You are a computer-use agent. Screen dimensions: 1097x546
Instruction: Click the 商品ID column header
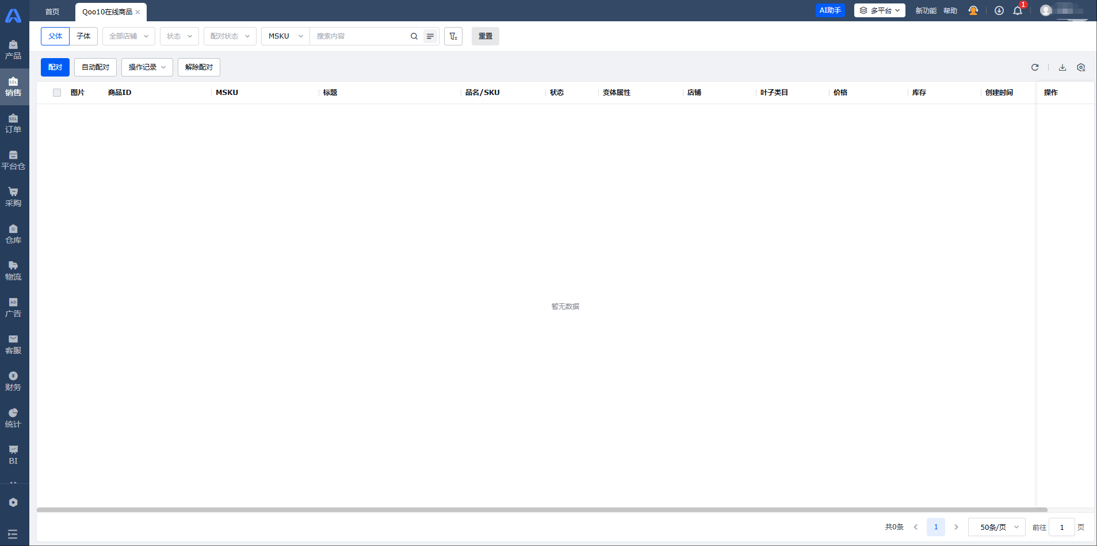click(120, 93)
